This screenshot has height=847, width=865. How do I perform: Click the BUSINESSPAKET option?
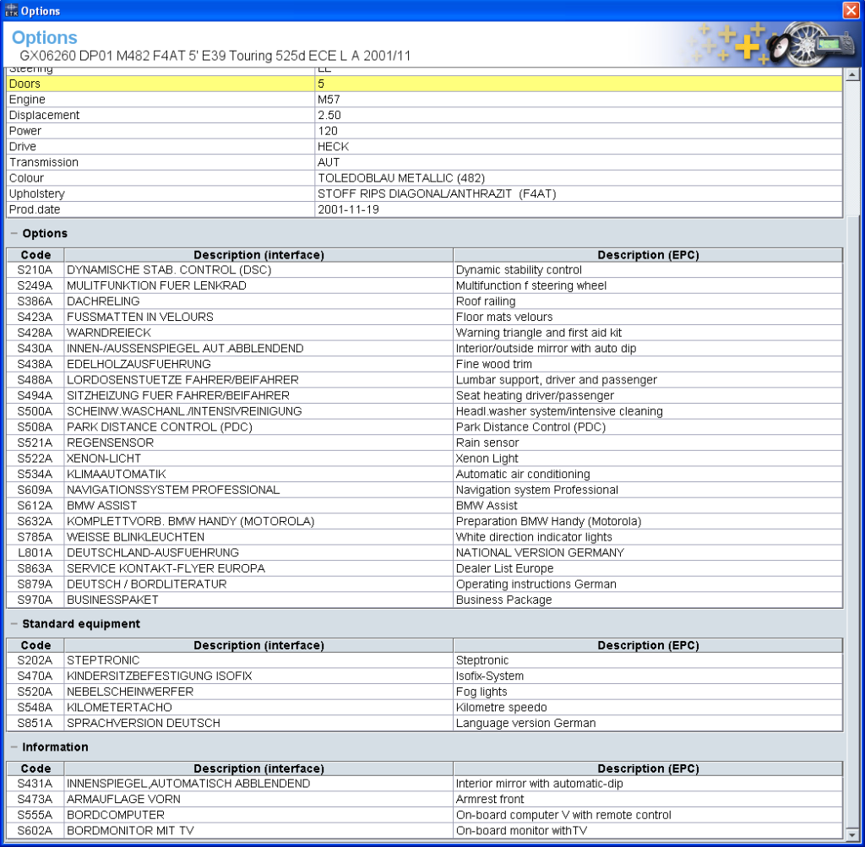tap(112, 600)
